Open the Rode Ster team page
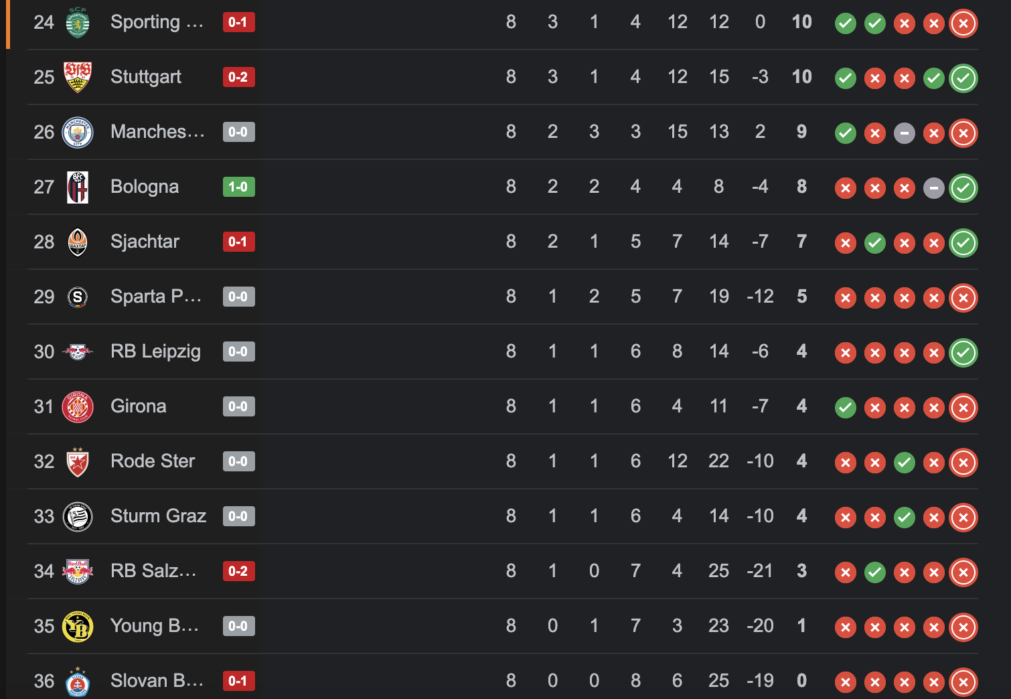 point(153,461)
